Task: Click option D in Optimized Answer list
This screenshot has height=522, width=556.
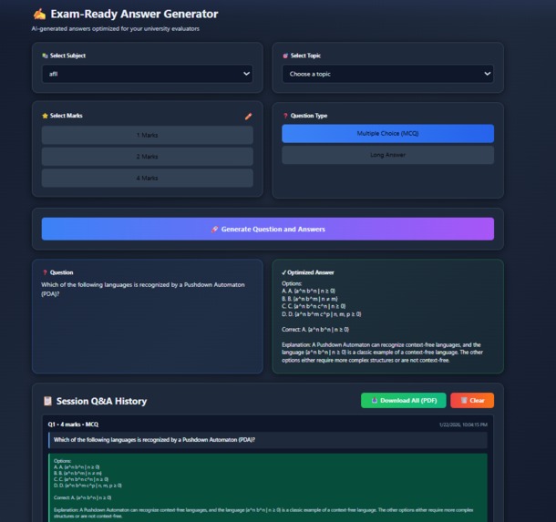Action: [321, 314]
